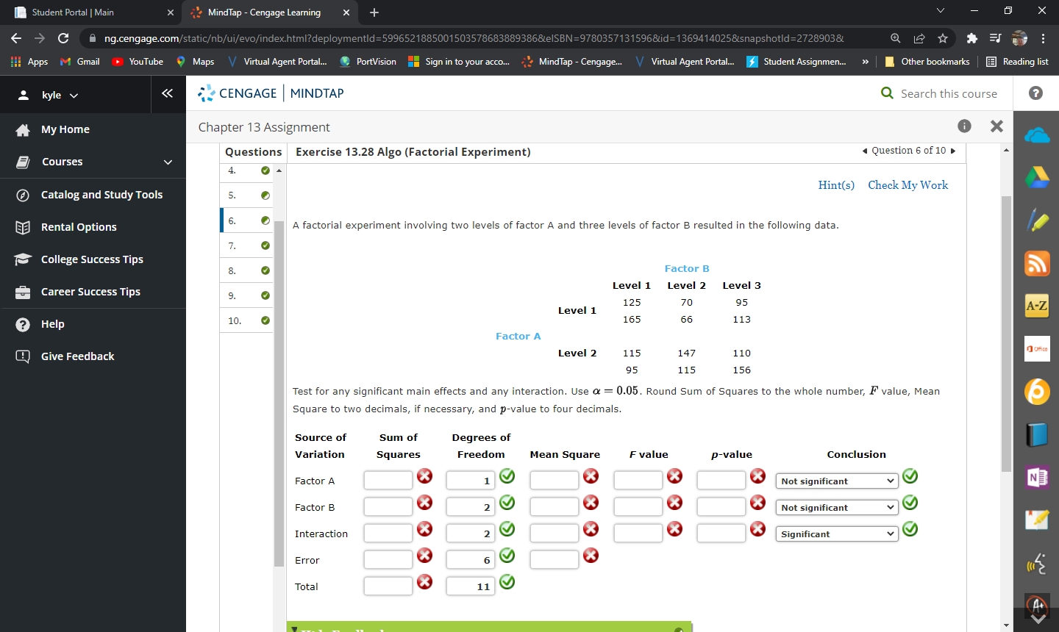Open the Conclusion dropdown for Factor A
The width and height of the screenshot is (1059, 632).
point(836,481)
